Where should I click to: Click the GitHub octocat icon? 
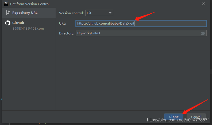click(x=8, y=23)
